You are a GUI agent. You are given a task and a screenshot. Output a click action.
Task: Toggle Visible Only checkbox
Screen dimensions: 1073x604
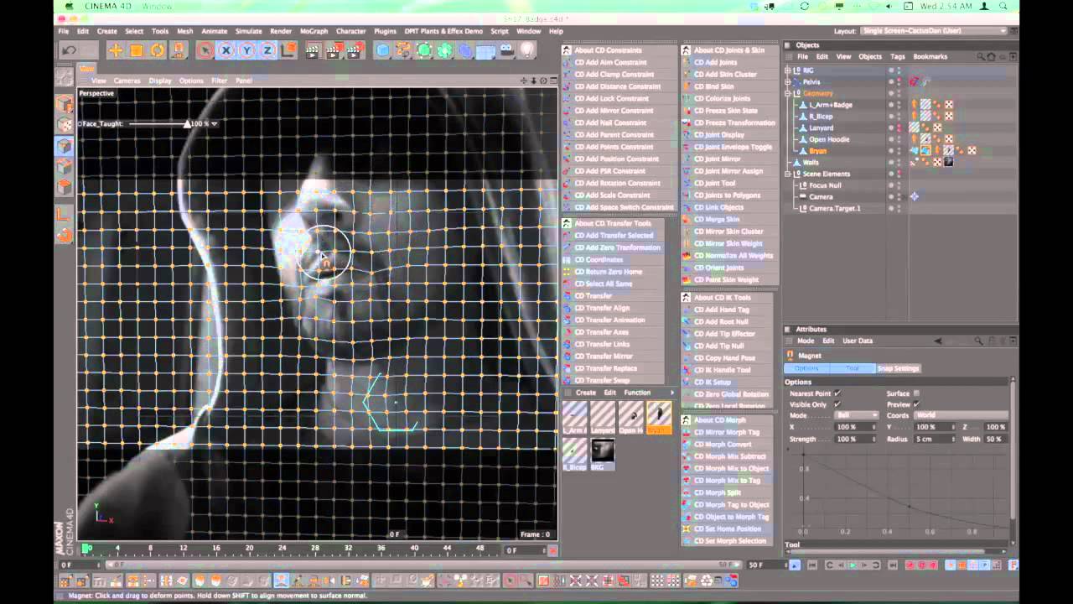(x=837, y=404)
